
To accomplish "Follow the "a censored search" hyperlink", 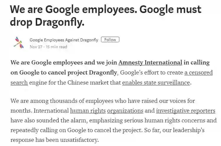I will click(198, 73).
